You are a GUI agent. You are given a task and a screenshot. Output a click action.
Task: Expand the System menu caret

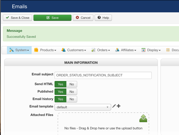[28, 50]
